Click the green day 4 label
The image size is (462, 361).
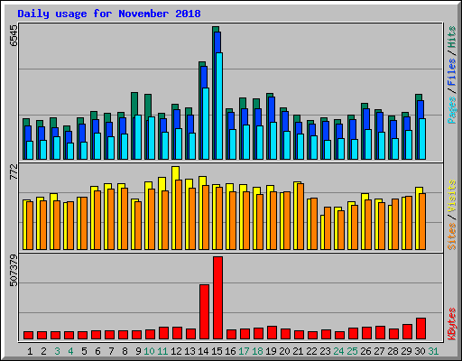(70, 351)
